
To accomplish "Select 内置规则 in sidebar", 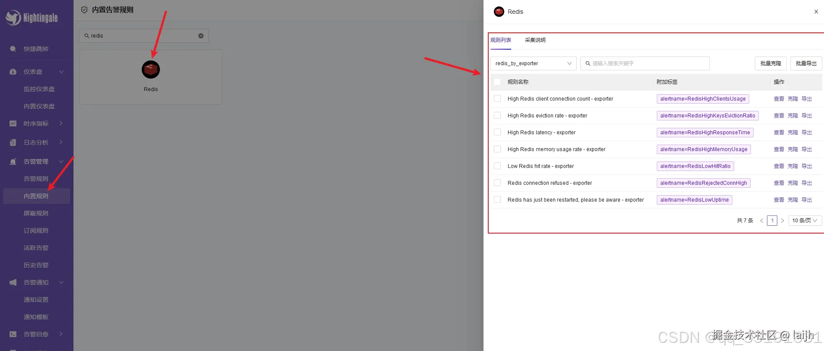I will pos(36,196).
